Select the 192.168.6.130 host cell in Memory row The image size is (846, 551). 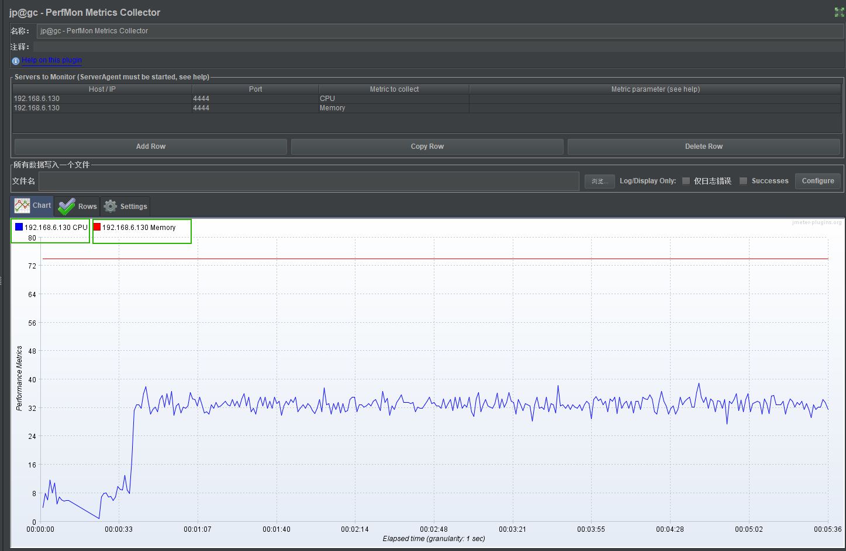(102, 108)
